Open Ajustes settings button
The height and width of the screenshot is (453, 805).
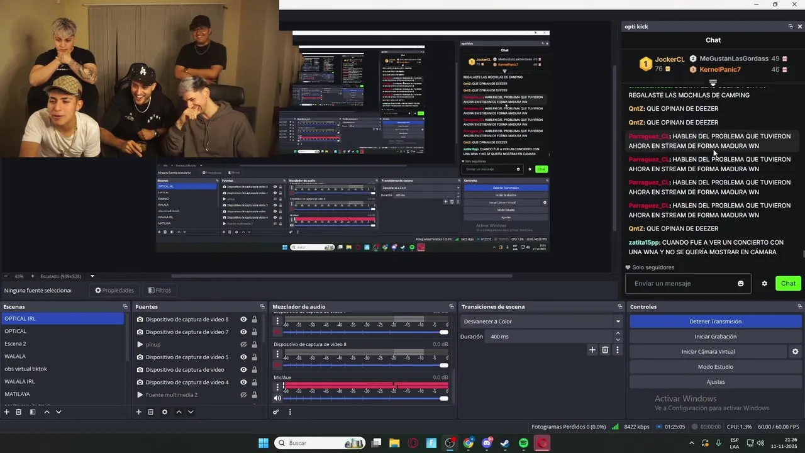click(716, 382)
